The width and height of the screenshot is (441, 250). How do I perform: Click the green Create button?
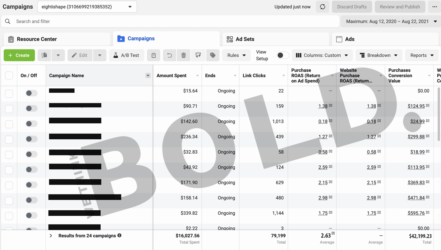[19, 55]
